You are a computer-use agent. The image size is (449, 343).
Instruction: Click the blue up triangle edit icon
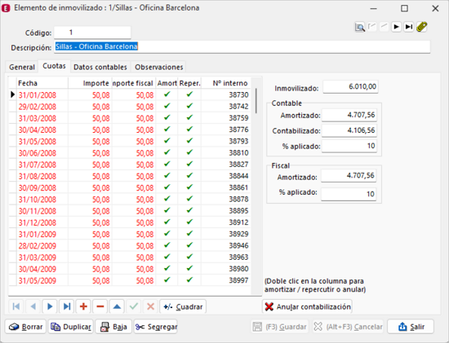point(117,306)
